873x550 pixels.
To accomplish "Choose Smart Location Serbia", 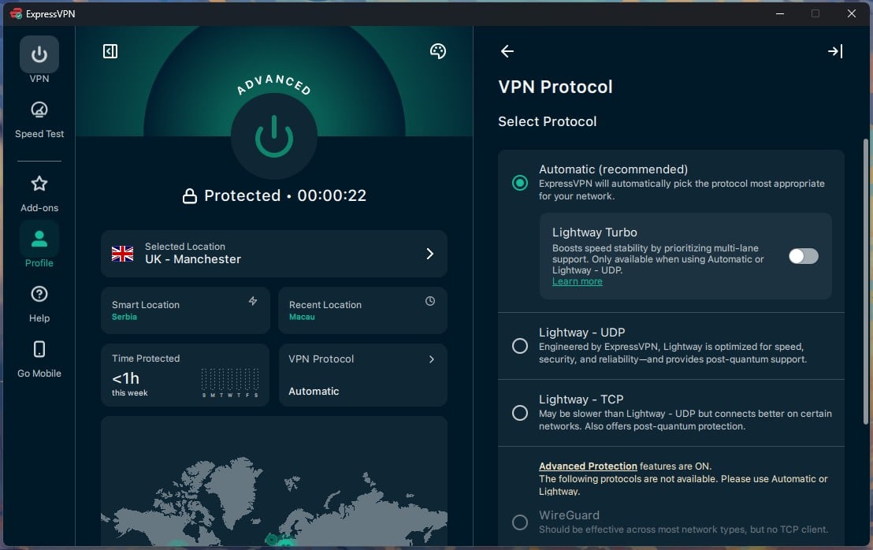I will (x=185, y=310).
